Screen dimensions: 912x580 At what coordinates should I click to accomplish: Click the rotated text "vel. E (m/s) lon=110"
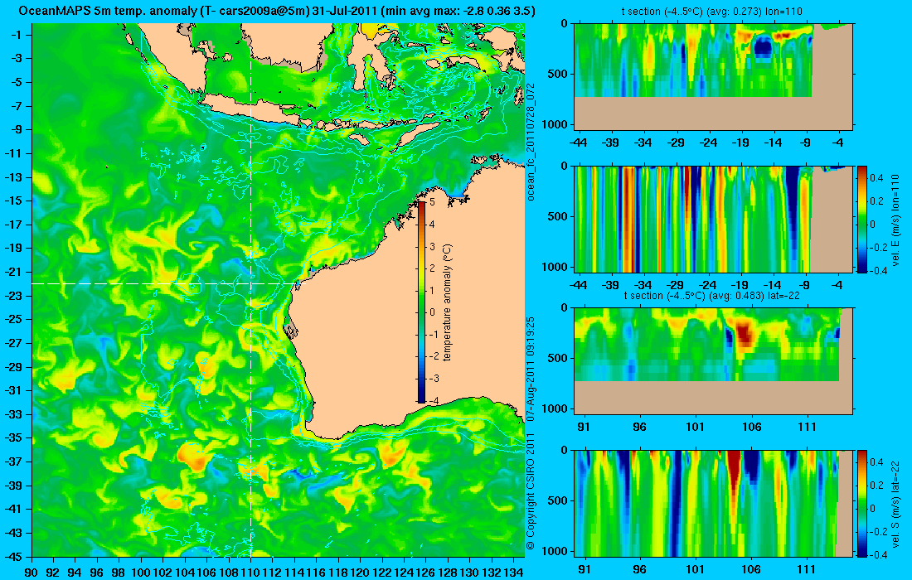pos(895,220)
